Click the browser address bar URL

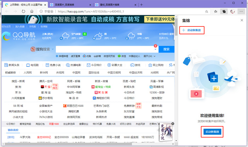(91, 11)
